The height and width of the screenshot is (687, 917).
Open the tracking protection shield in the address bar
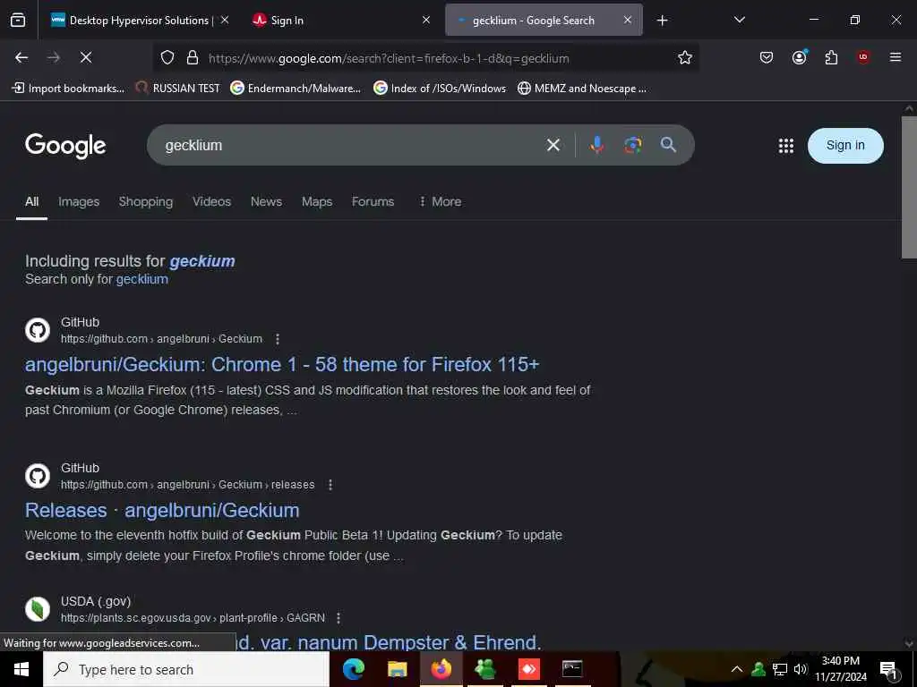(167, 57)
